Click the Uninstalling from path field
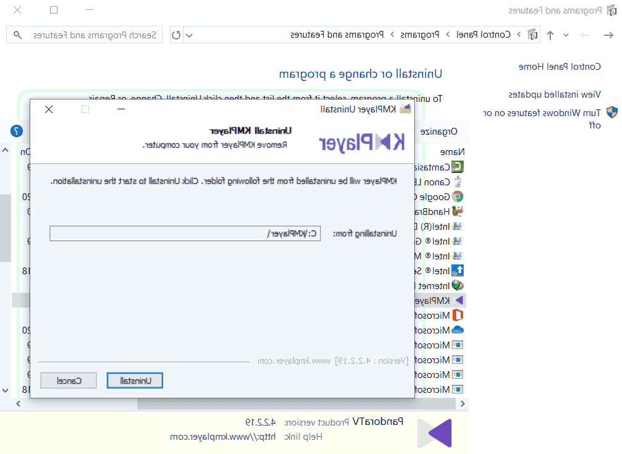 (185, 233)
